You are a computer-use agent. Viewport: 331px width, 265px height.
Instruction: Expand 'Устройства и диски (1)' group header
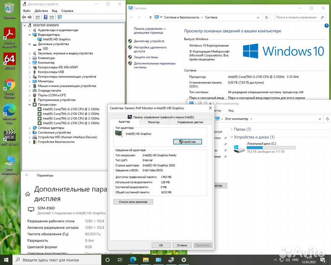[254, 137]
